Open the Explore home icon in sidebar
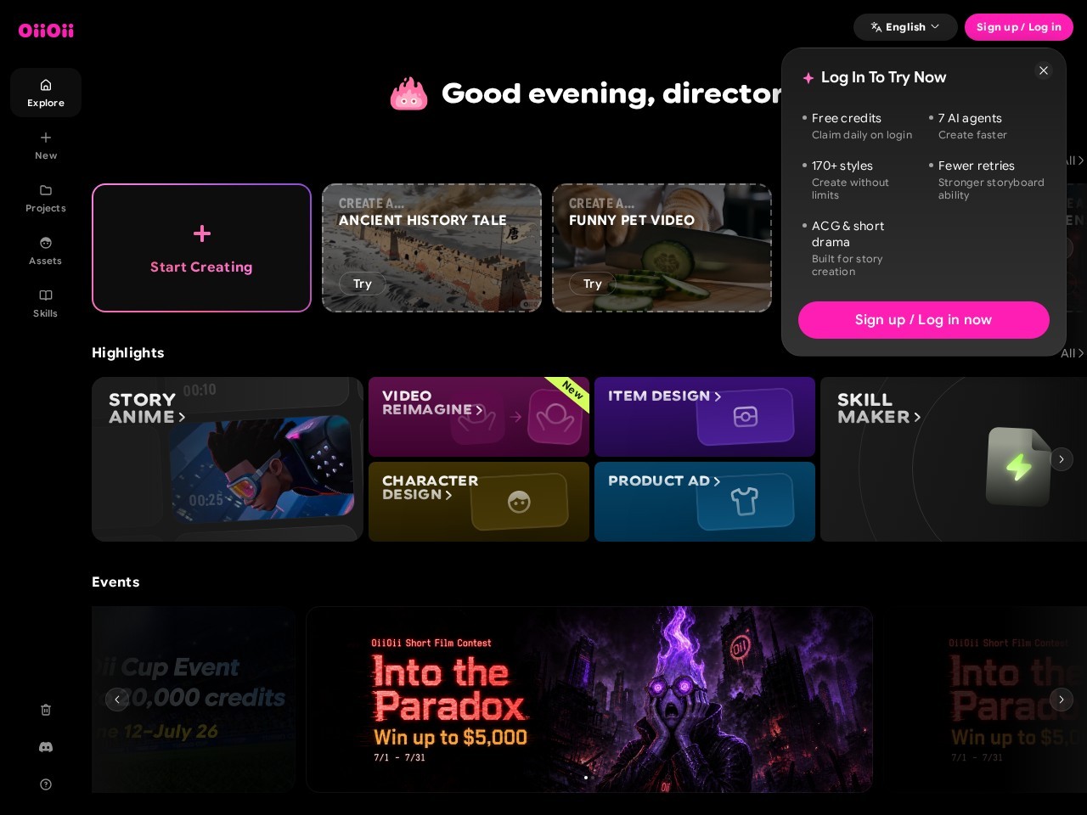This screenshot has width=1087, height=815. (x=46, y=85)
